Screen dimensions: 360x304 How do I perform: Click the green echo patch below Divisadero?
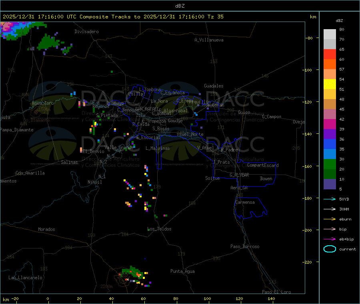49,43
